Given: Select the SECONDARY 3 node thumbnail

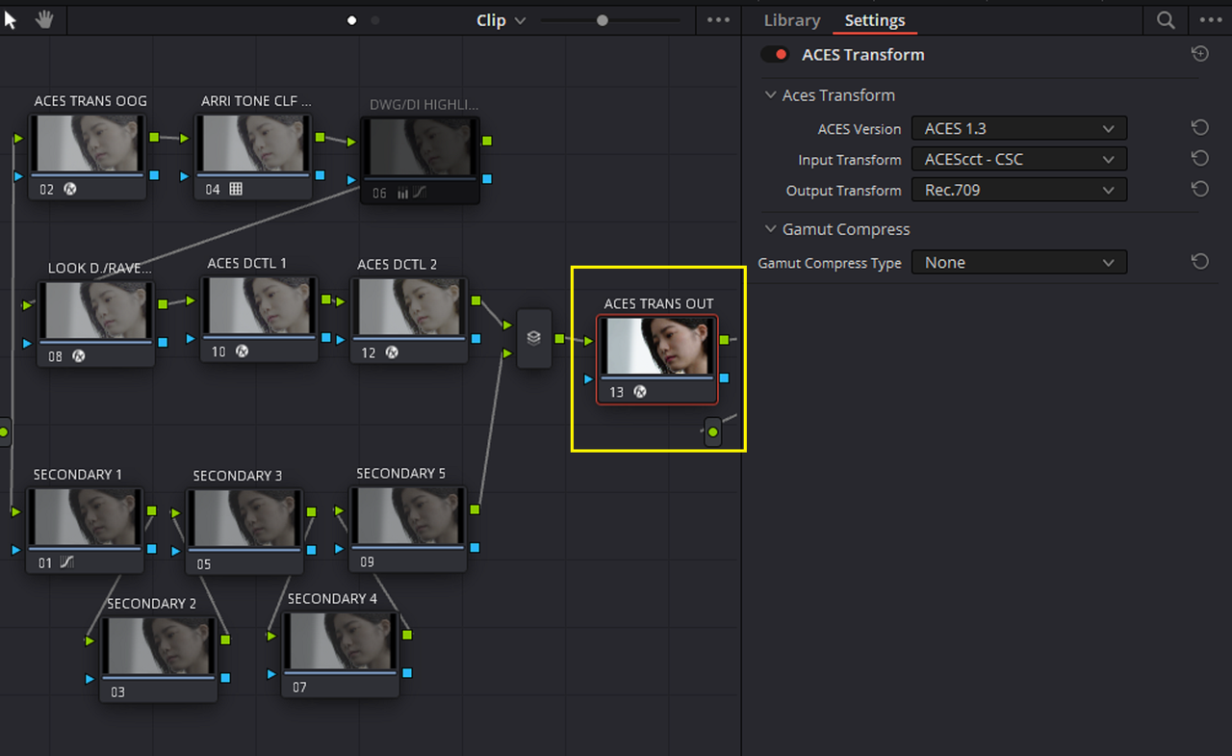Looking at the screenshot, I should 244,519.
